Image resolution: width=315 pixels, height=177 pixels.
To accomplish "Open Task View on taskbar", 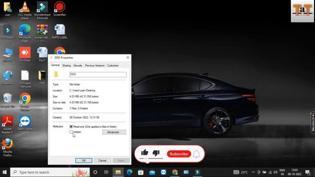I will (106, 172).
